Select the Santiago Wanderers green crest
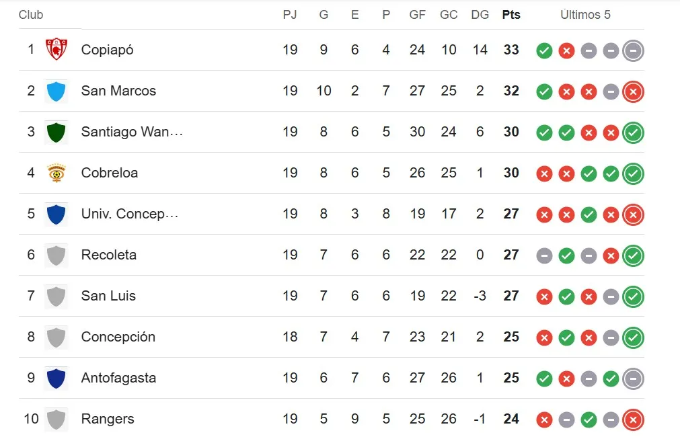The height and width of the screenshot is (439, 680). tap(56, 132)
